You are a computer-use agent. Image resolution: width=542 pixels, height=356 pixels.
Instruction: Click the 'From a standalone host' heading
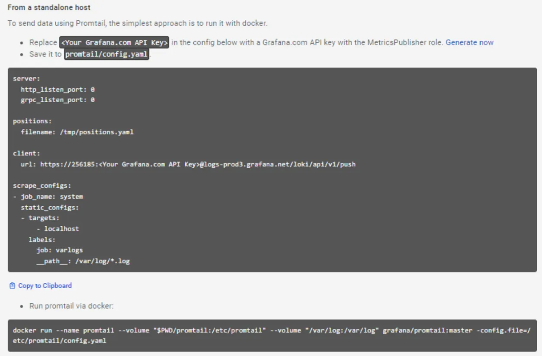[49, 8]
